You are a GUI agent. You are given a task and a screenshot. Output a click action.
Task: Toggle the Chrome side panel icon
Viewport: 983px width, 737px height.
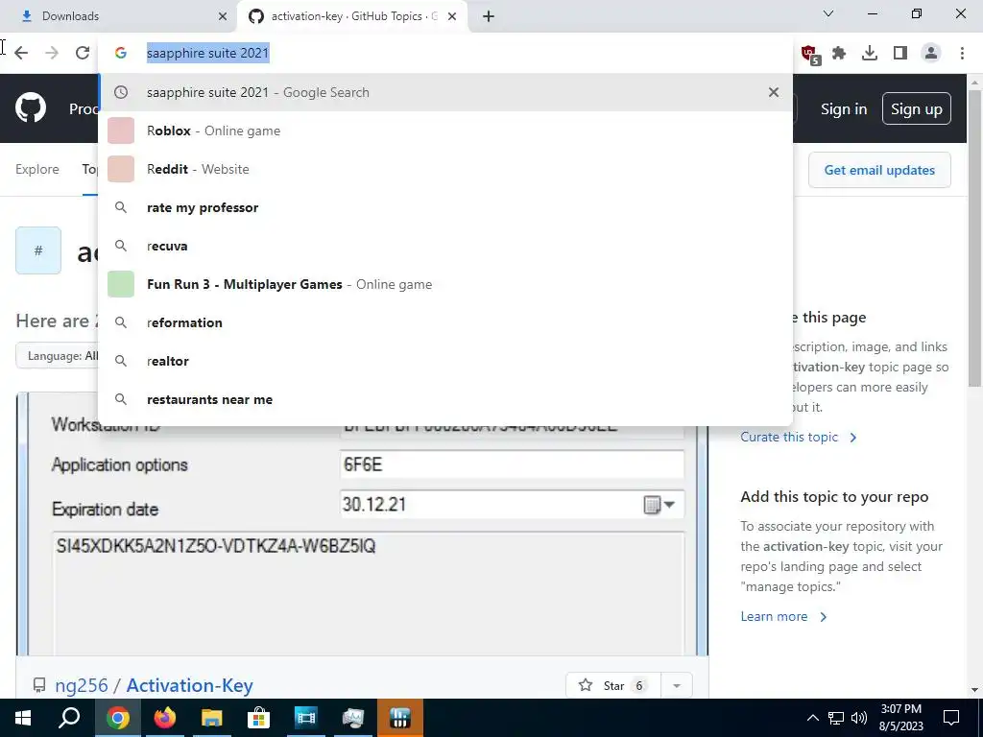point(900,54)
